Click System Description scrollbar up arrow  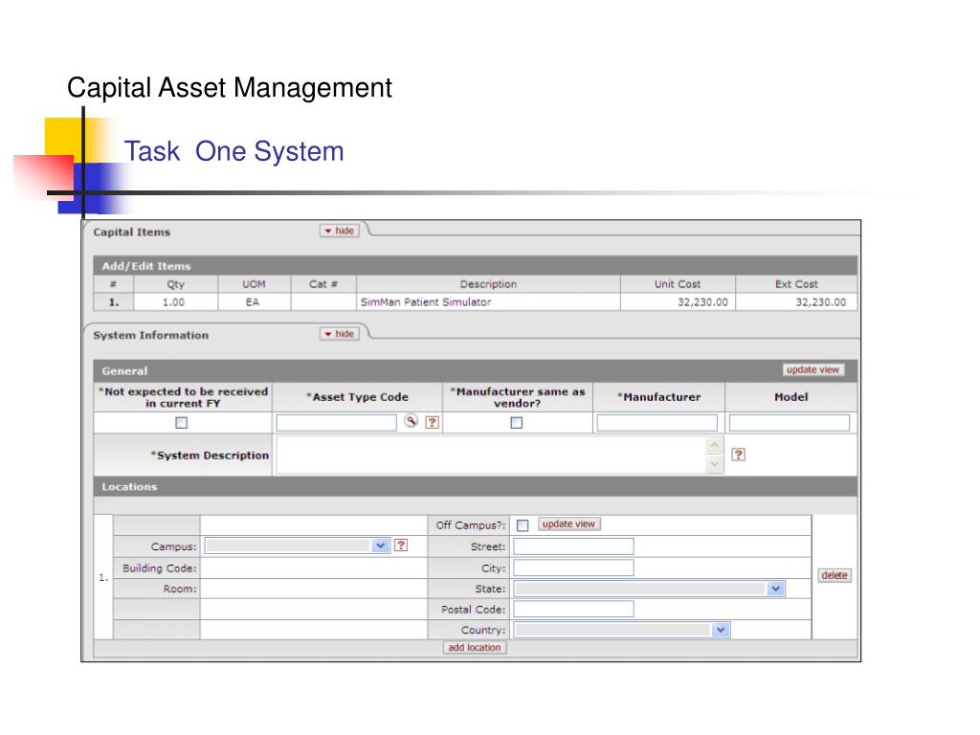pyautogui.click(x=715, y=445)
